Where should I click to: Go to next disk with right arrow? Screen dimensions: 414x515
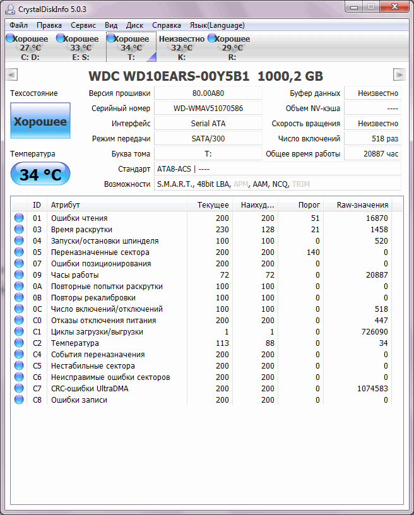point(399,74)
